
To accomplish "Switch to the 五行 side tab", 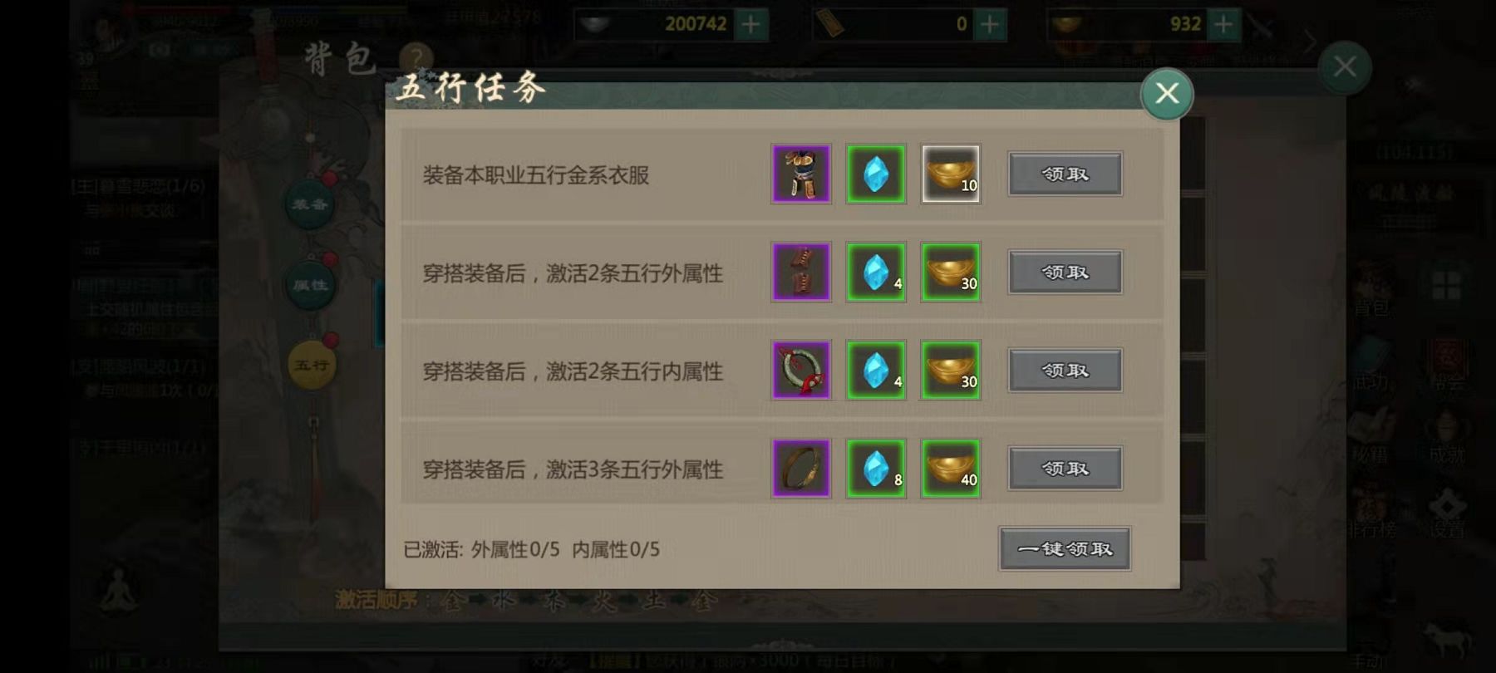I will click(x=311, y=365).
